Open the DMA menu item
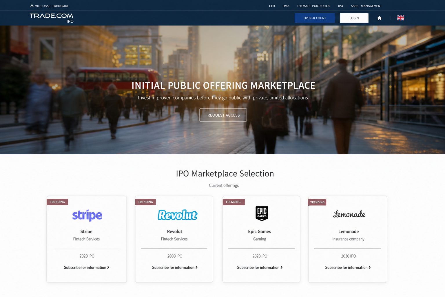Image resolution: width=445 pixels, height=297 pixels. click(286, 6)
